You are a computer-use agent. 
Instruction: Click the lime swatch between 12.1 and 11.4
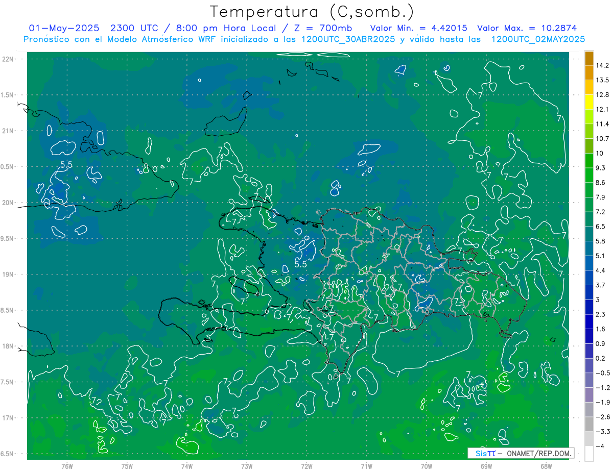point(589,117)
